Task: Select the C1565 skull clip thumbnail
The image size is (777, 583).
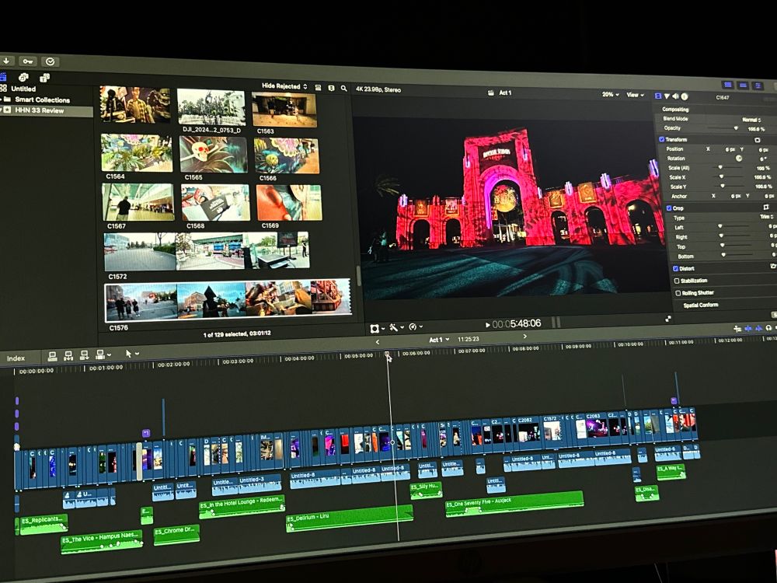Action: click(213, 154)
